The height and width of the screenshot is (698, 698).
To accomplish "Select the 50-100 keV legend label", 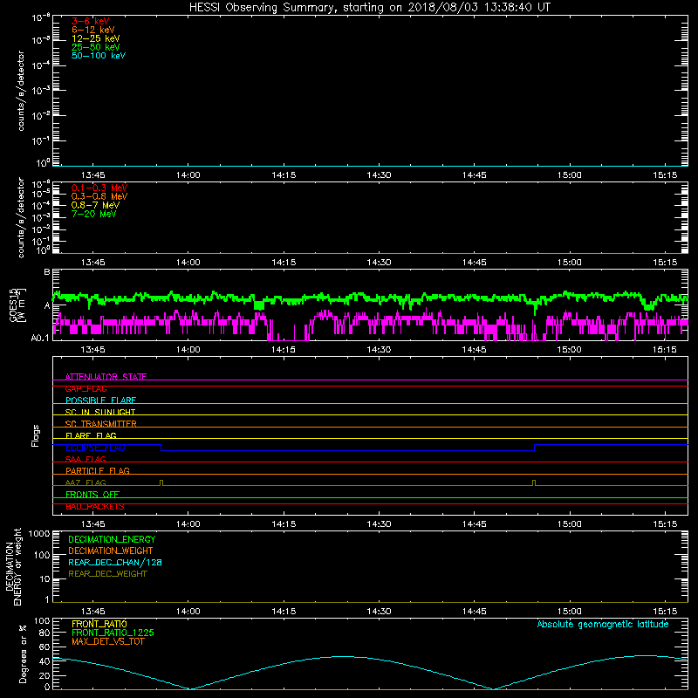I will click(99, 56).
